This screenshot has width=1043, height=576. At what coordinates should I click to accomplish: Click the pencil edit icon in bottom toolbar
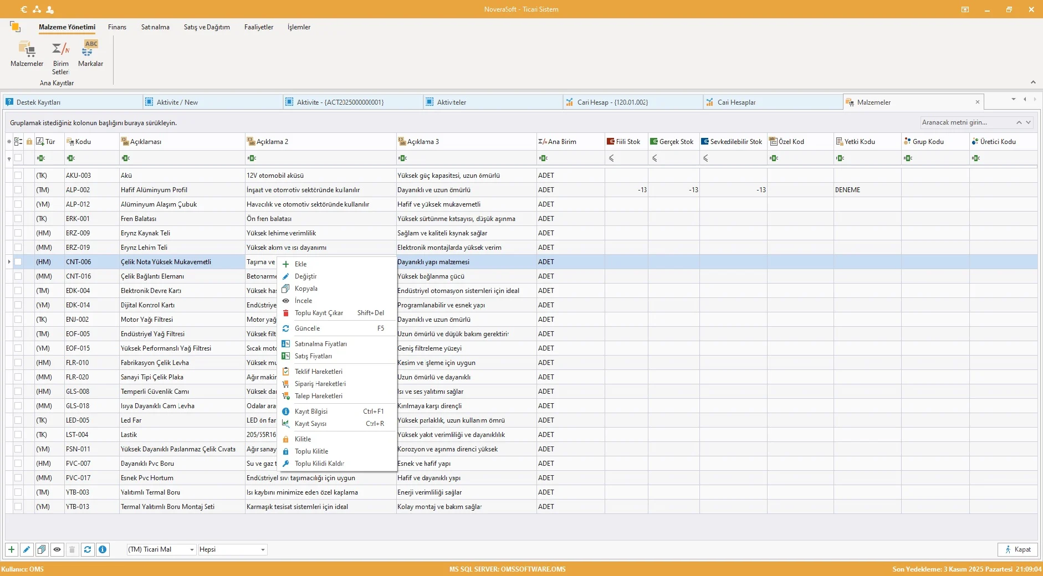(x=27, y=549)
